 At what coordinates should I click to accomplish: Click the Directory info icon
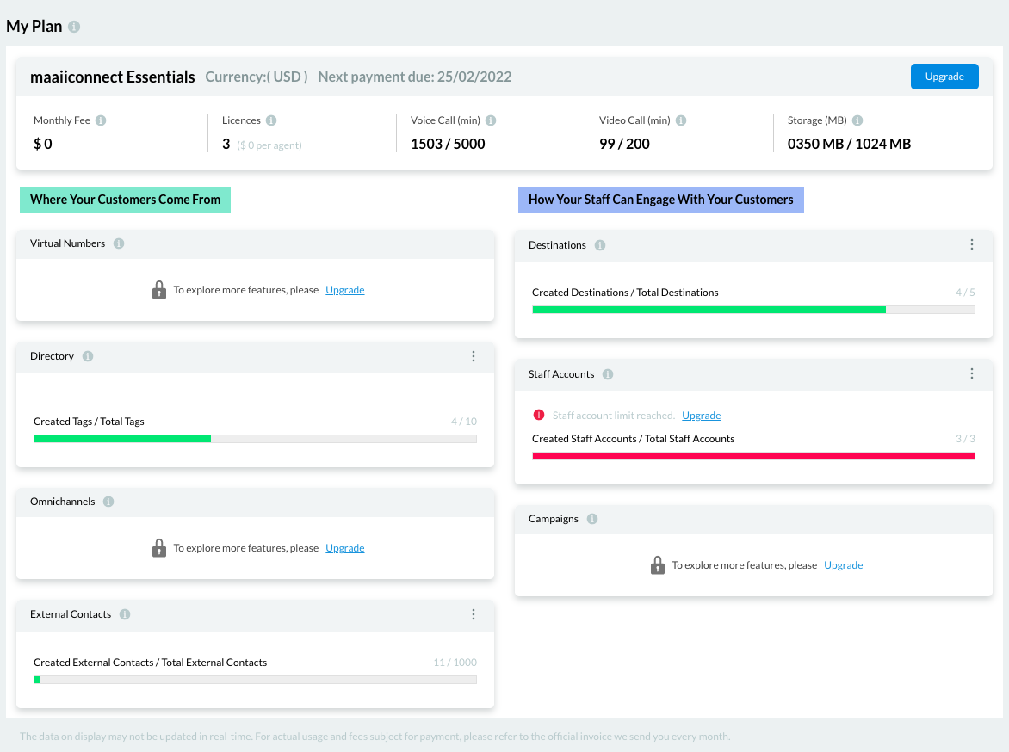tap(88, 356)
